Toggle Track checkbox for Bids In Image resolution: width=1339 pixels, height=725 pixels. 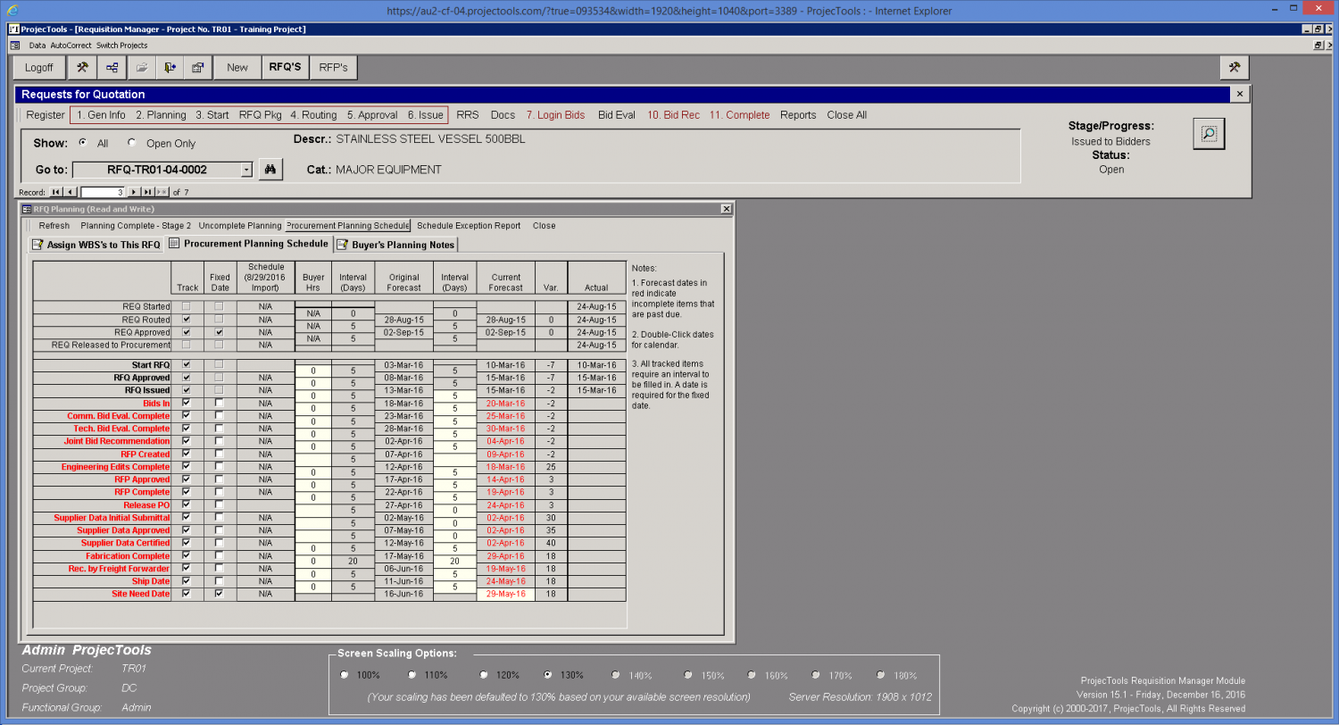click(186, 403)
